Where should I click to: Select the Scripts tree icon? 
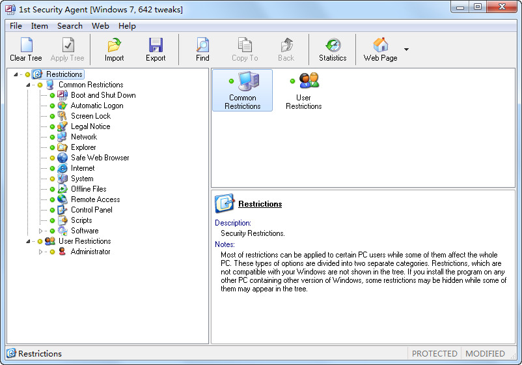[62, 220]
